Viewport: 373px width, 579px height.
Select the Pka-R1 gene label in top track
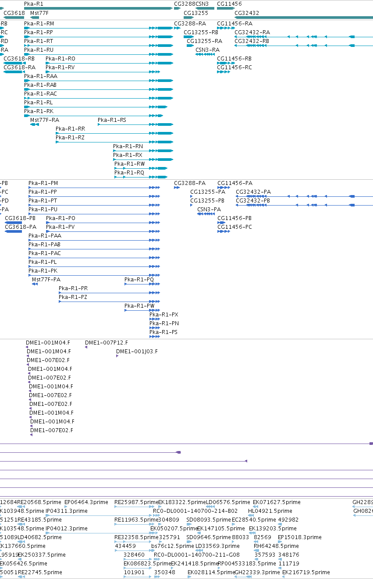pyautogui.click(x=34, y=4)
